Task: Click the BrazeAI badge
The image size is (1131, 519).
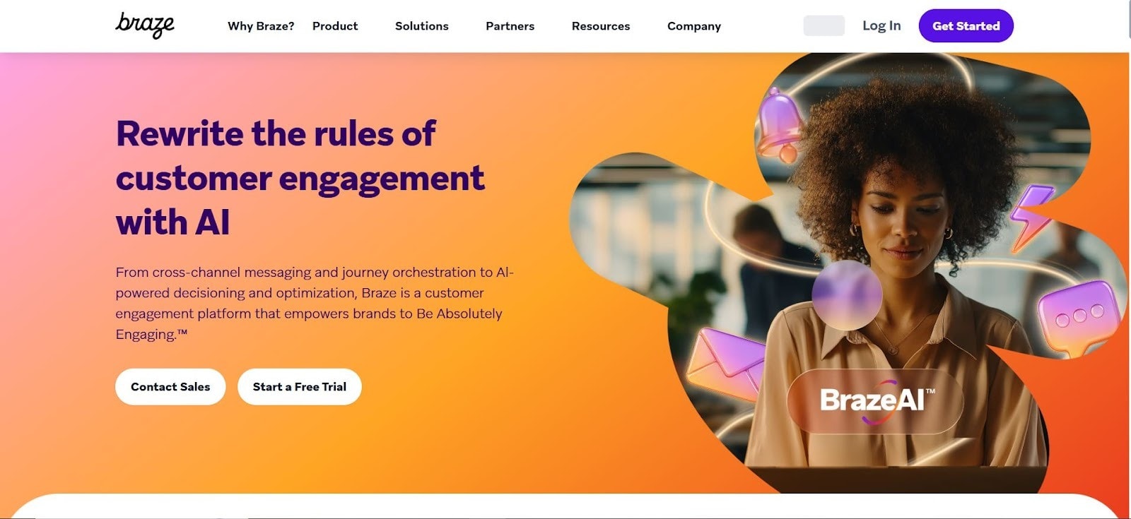Action: coord(875,401)
